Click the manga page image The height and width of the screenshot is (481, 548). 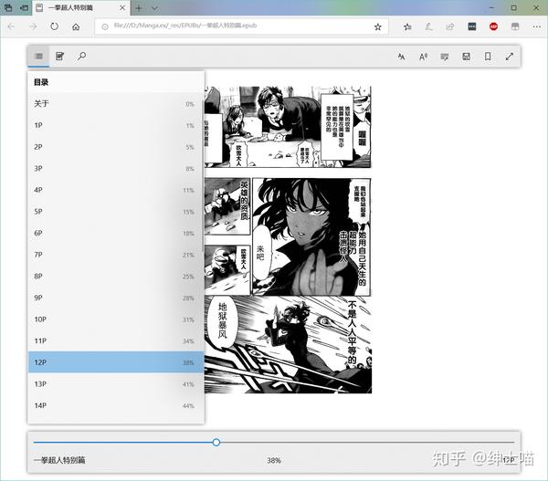288,240
